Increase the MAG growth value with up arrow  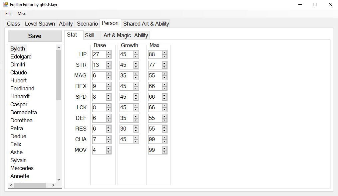(x=136, y=74)
